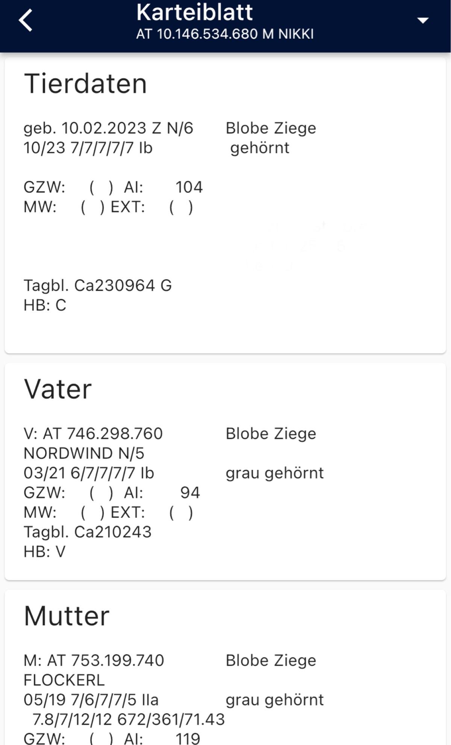Tap the HB: V entry under Vater
Image resolution: width=451 pixels, height=745 pixels.
tap(45, 552)
